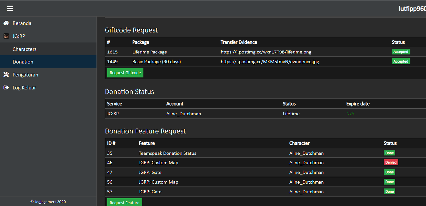The image size is (426, 206).
Task: Click the Jogjagamers 2020 copyright text
Action: tap(48, 202)
